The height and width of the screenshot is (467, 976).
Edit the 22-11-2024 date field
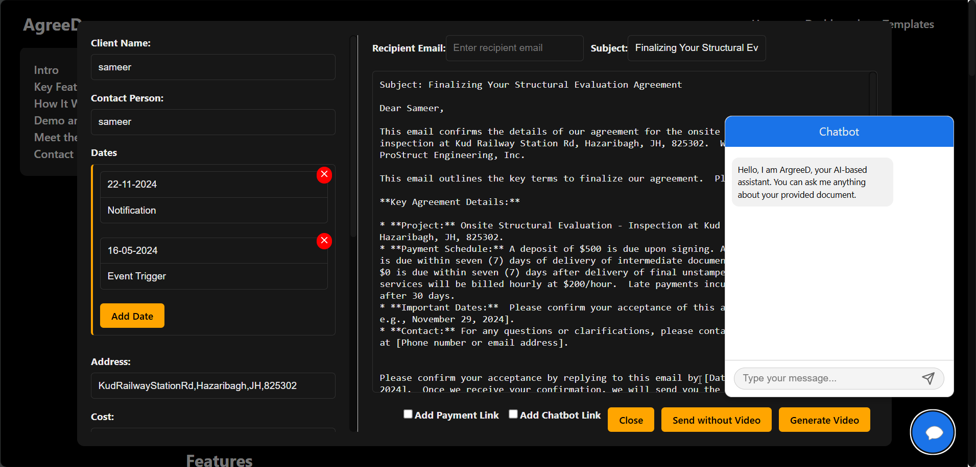(x=213, y=185)
